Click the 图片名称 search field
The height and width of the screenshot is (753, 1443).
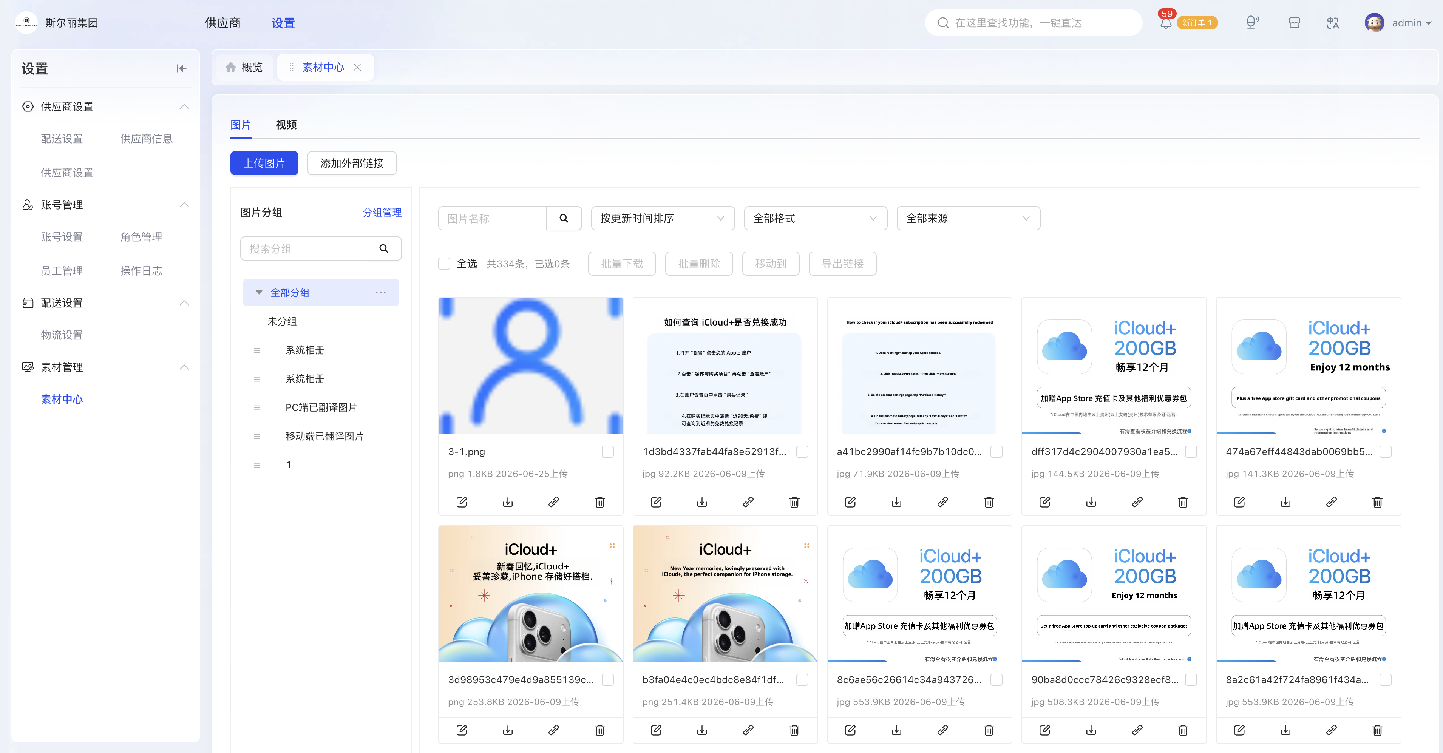pyautogui.click(x=492, y=218)
